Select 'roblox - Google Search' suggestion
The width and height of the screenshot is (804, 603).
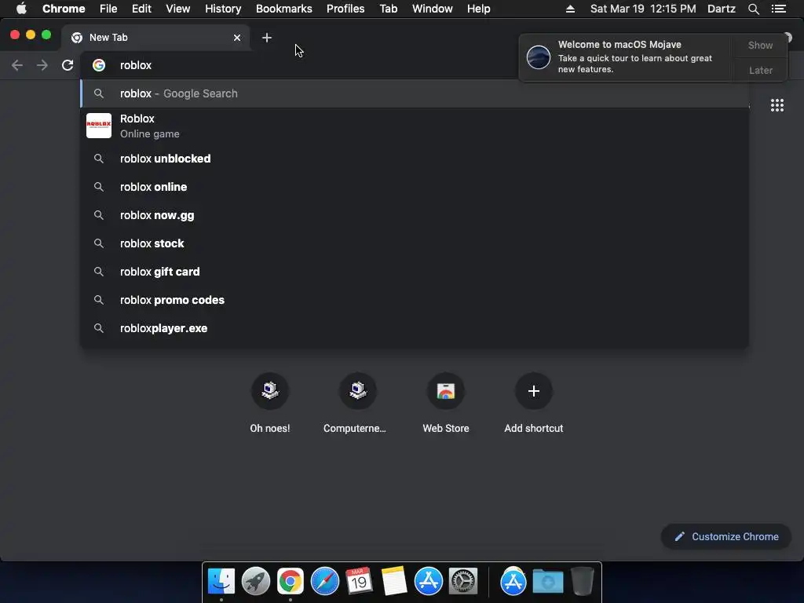415,93
